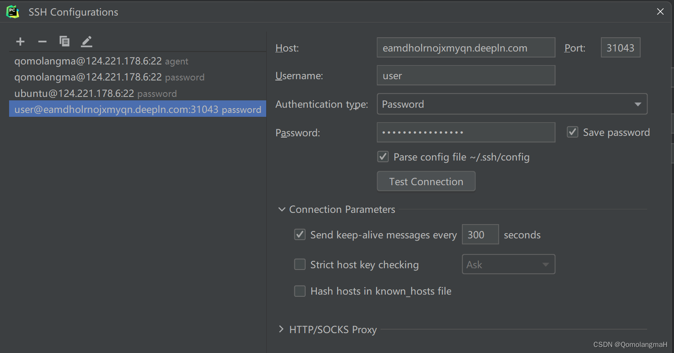The width and height of the screenshot is (674, 353).
Task: Toggle Send keep-alive messages option
Action: pos(300,234)
